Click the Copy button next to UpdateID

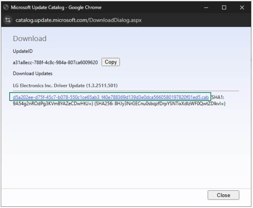coord(110,62)
